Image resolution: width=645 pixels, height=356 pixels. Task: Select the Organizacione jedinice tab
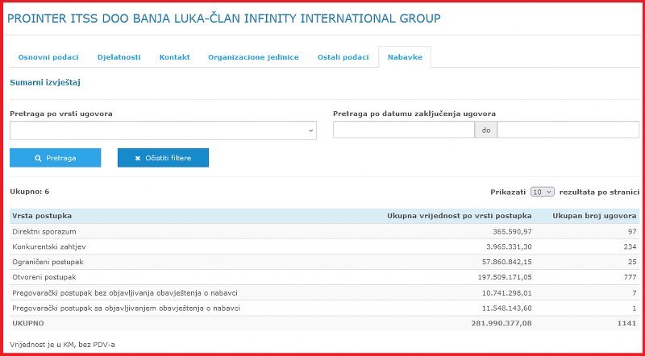click(253, 57)
